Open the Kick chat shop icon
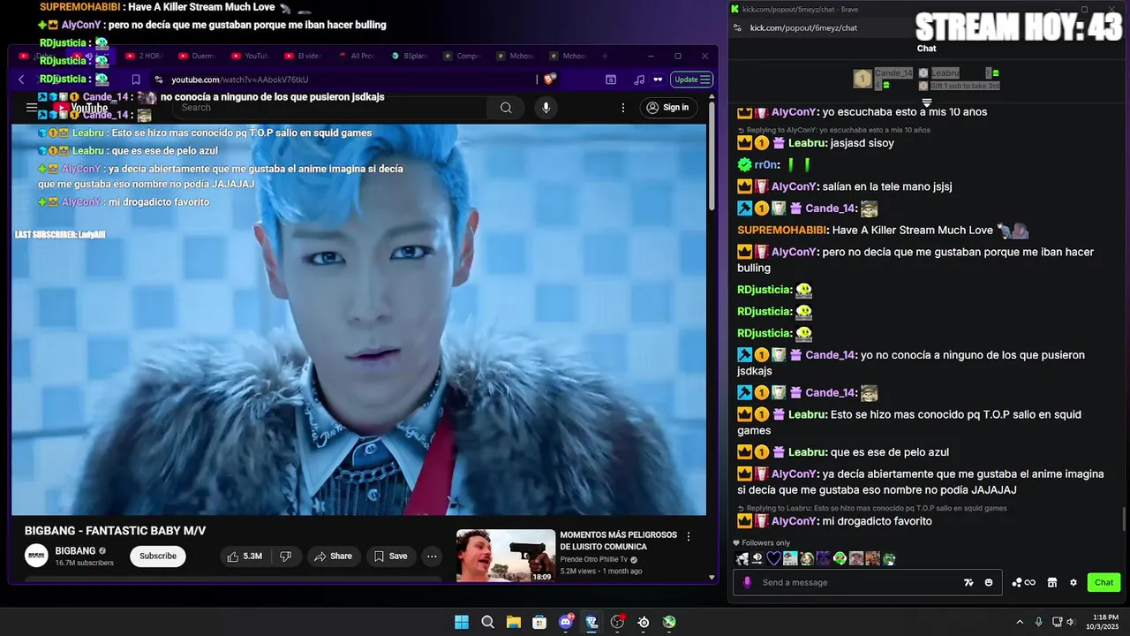 point(1052,582)
